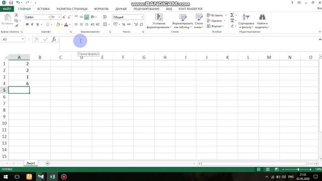Undo last action in quick access toolbar
The image size is (322, 181).
[18, 3]
